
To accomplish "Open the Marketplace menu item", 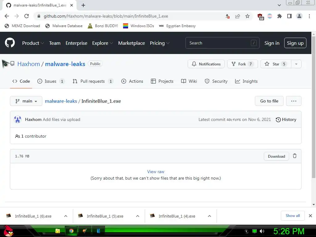I will pos(131,43).
